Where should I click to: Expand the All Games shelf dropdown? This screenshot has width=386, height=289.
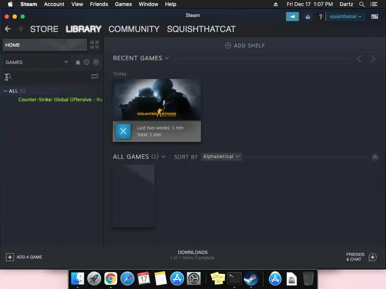click(x=163, y=157)
